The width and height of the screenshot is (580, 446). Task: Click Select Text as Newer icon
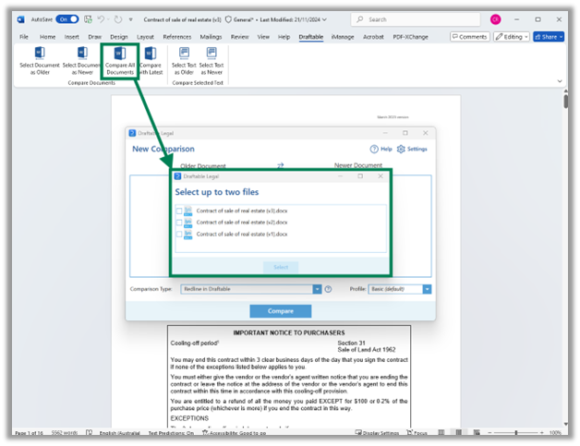click(211, 53)
